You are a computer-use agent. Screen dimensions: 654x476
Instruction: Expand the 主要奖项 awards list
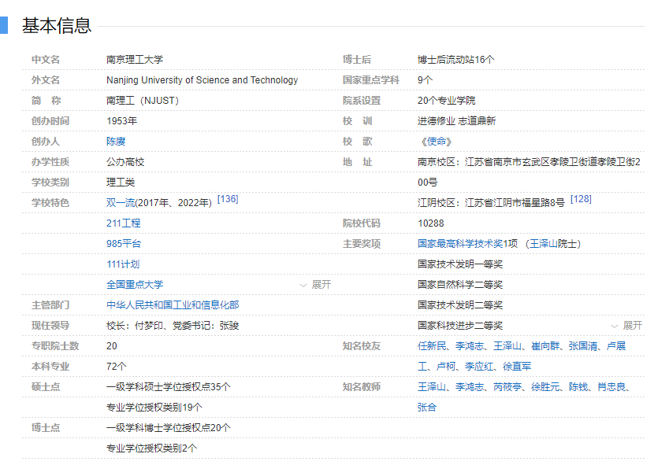(x=626, y=326)
